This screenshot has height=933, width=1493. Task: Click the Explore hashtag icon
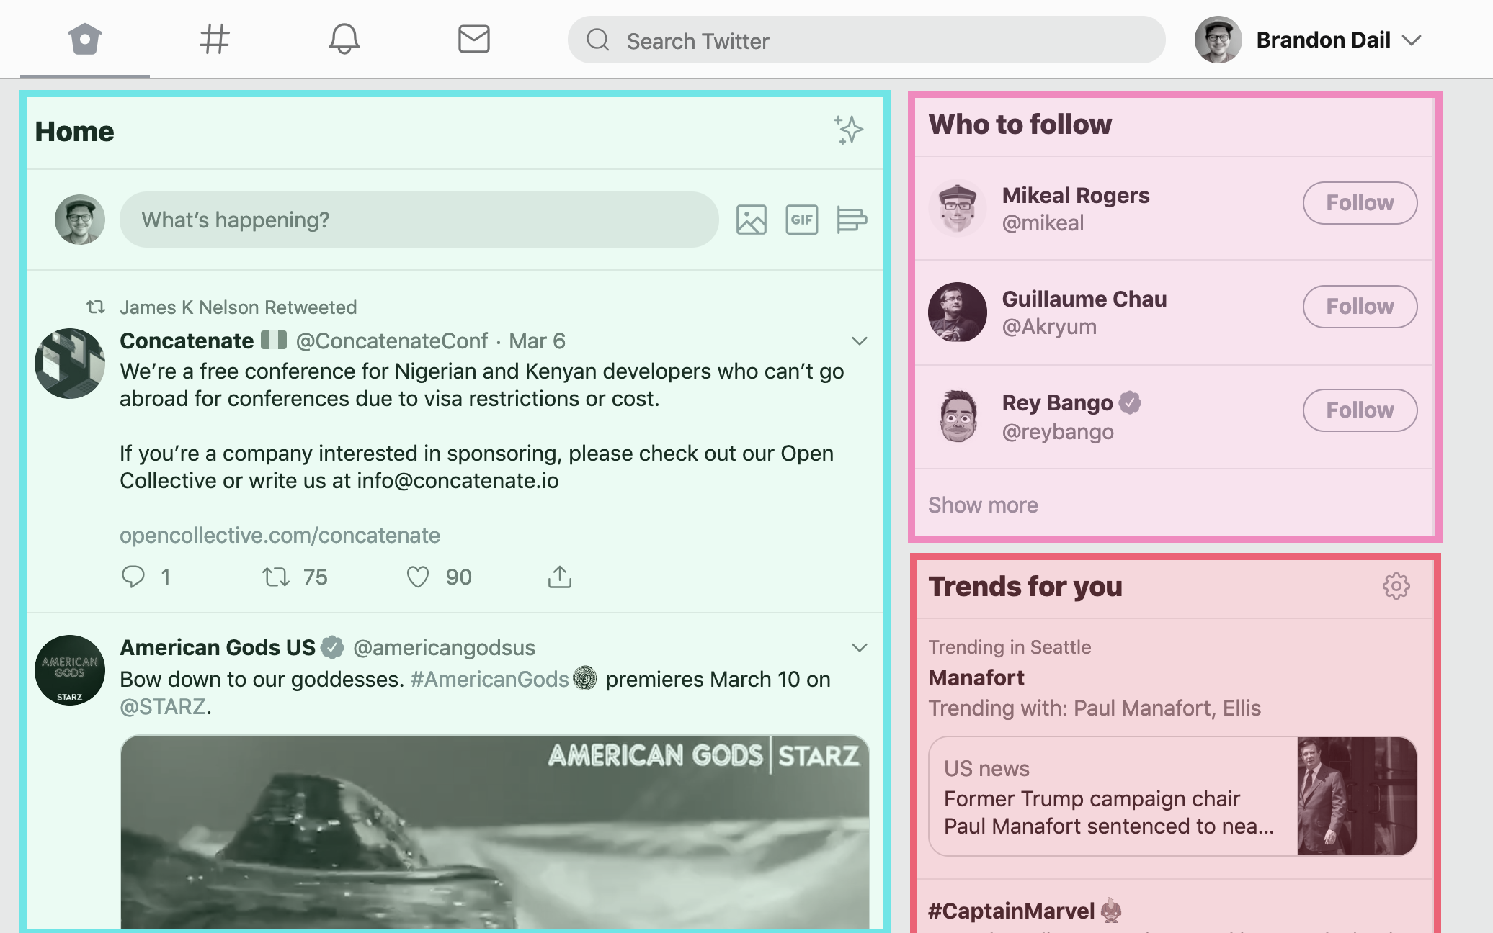[x=214, y=41]
